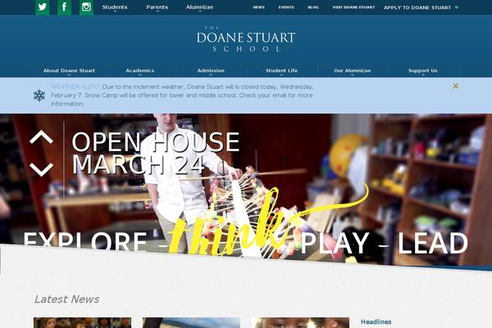Go to the Events page

click(286, 7)
